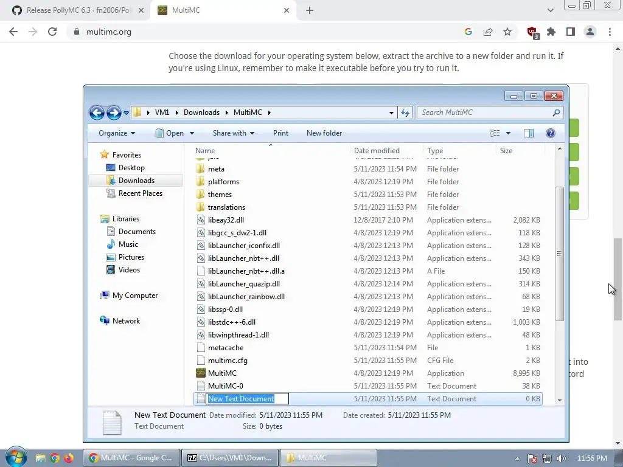Open Videos library in sidebar
This screenshot has height=467, width=623.
[x=129, y=269]
